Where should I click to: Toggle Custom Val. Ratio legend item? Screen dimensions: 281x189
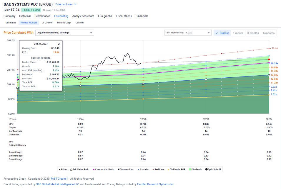tap(94, 169)
